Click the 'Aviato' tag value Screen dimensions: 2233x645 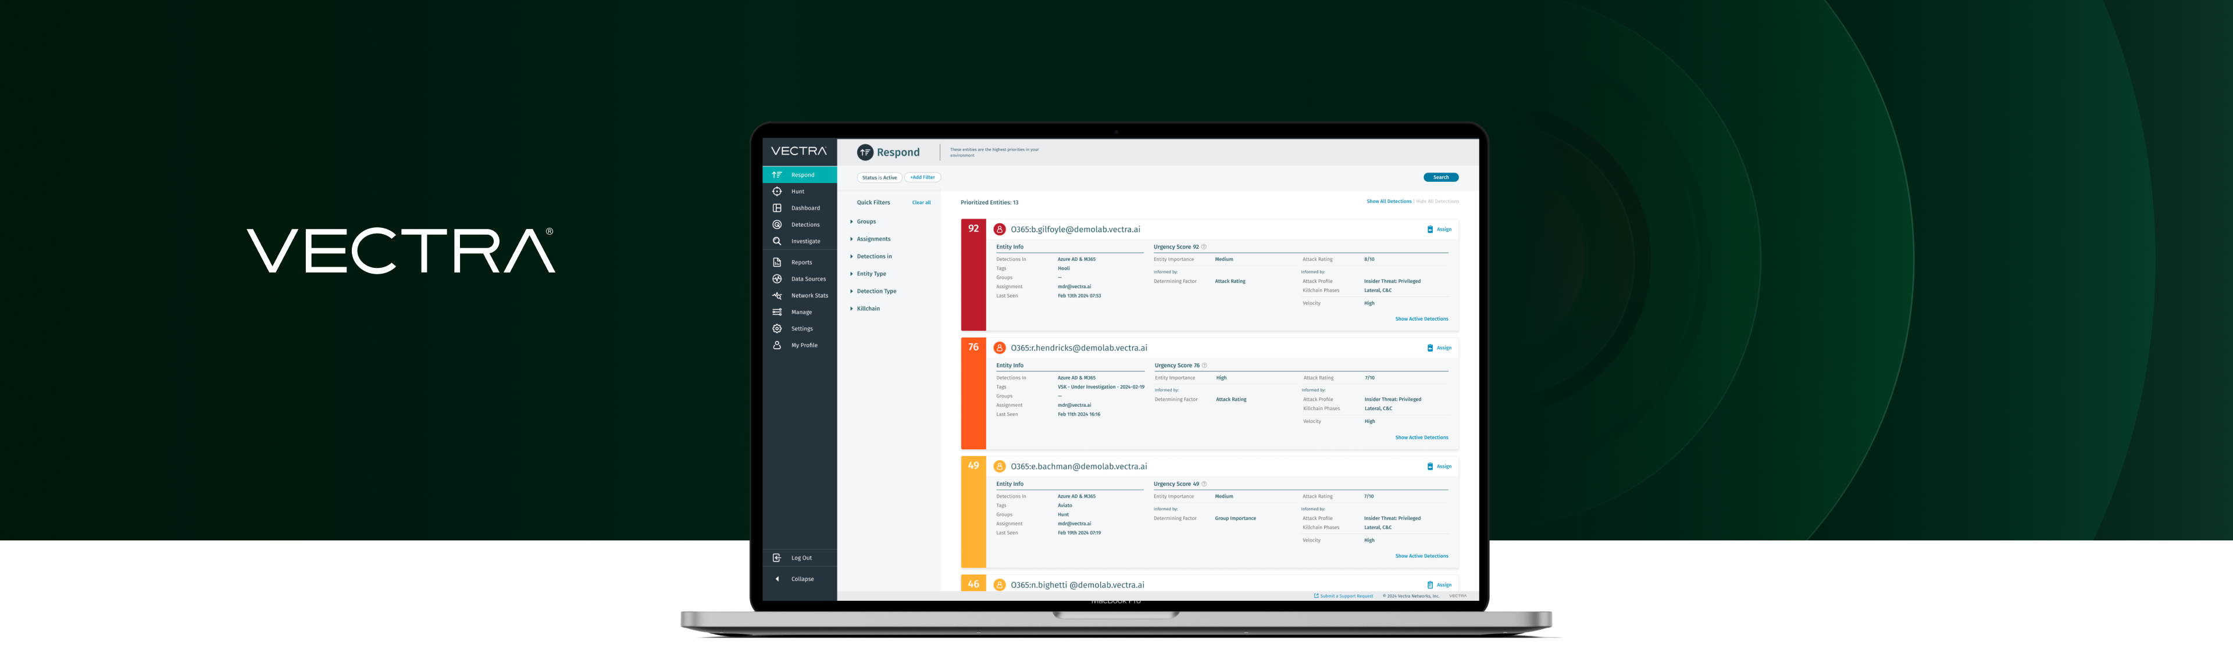point(1065,506)
